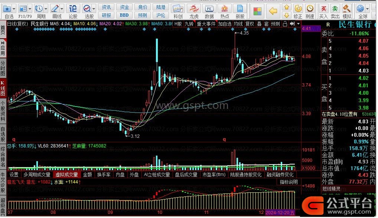This screenshot has height=218, width=378.
Task: Toggle the 九转 indicator overlay
Action: (189, 24)
